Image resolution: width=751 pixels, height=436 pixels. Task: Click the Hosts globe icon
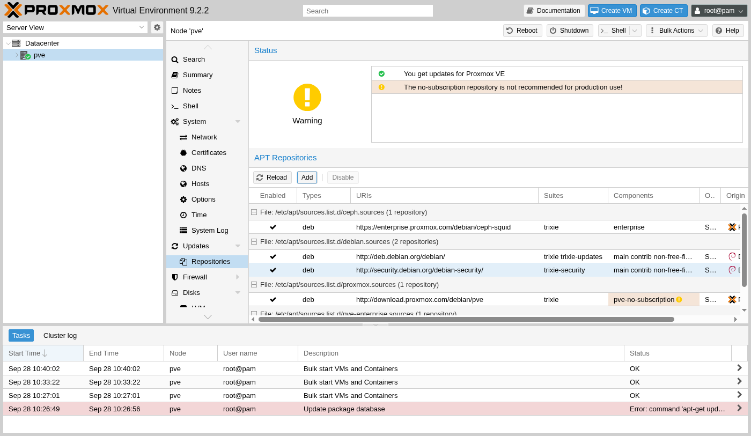[183, 184]
